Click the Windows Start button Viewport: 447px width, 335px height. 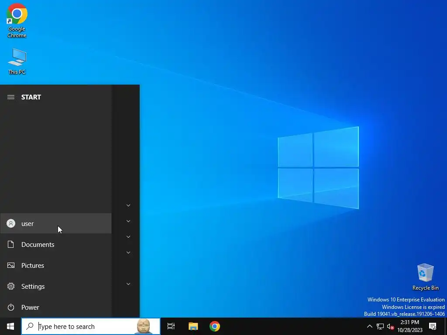pyautogui.click(x=10, y=326)
